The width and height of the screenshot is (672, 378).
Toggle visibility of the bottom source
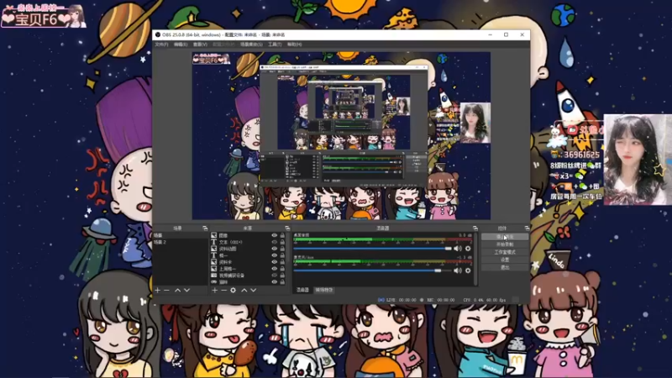pyautogui.click(x=275, y=282)
